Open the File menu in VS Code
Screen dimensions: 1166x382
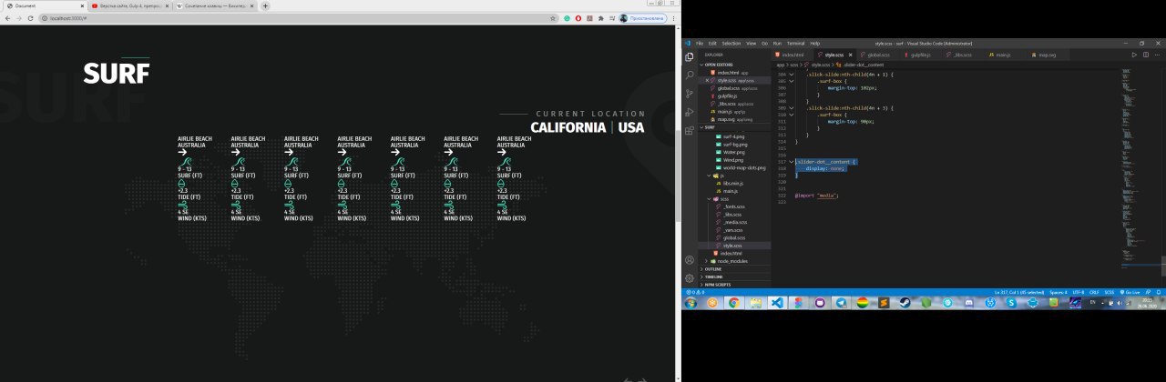(x=700, y=43)
